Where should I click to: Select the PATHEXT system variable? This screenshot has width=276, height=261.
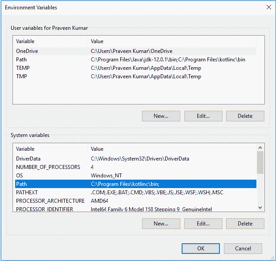tap(27, 193)
